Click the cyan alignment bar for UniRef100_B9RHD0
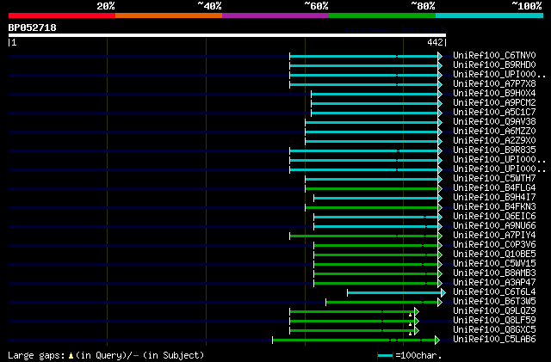Viewport: 551px width, 362px height. [363, 65]
